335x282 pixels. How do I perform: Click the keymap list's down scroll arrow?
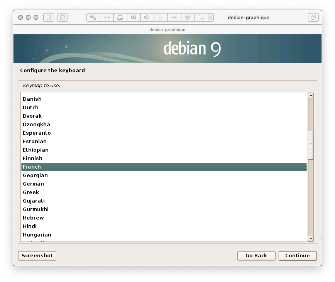(x=311, y=238)
